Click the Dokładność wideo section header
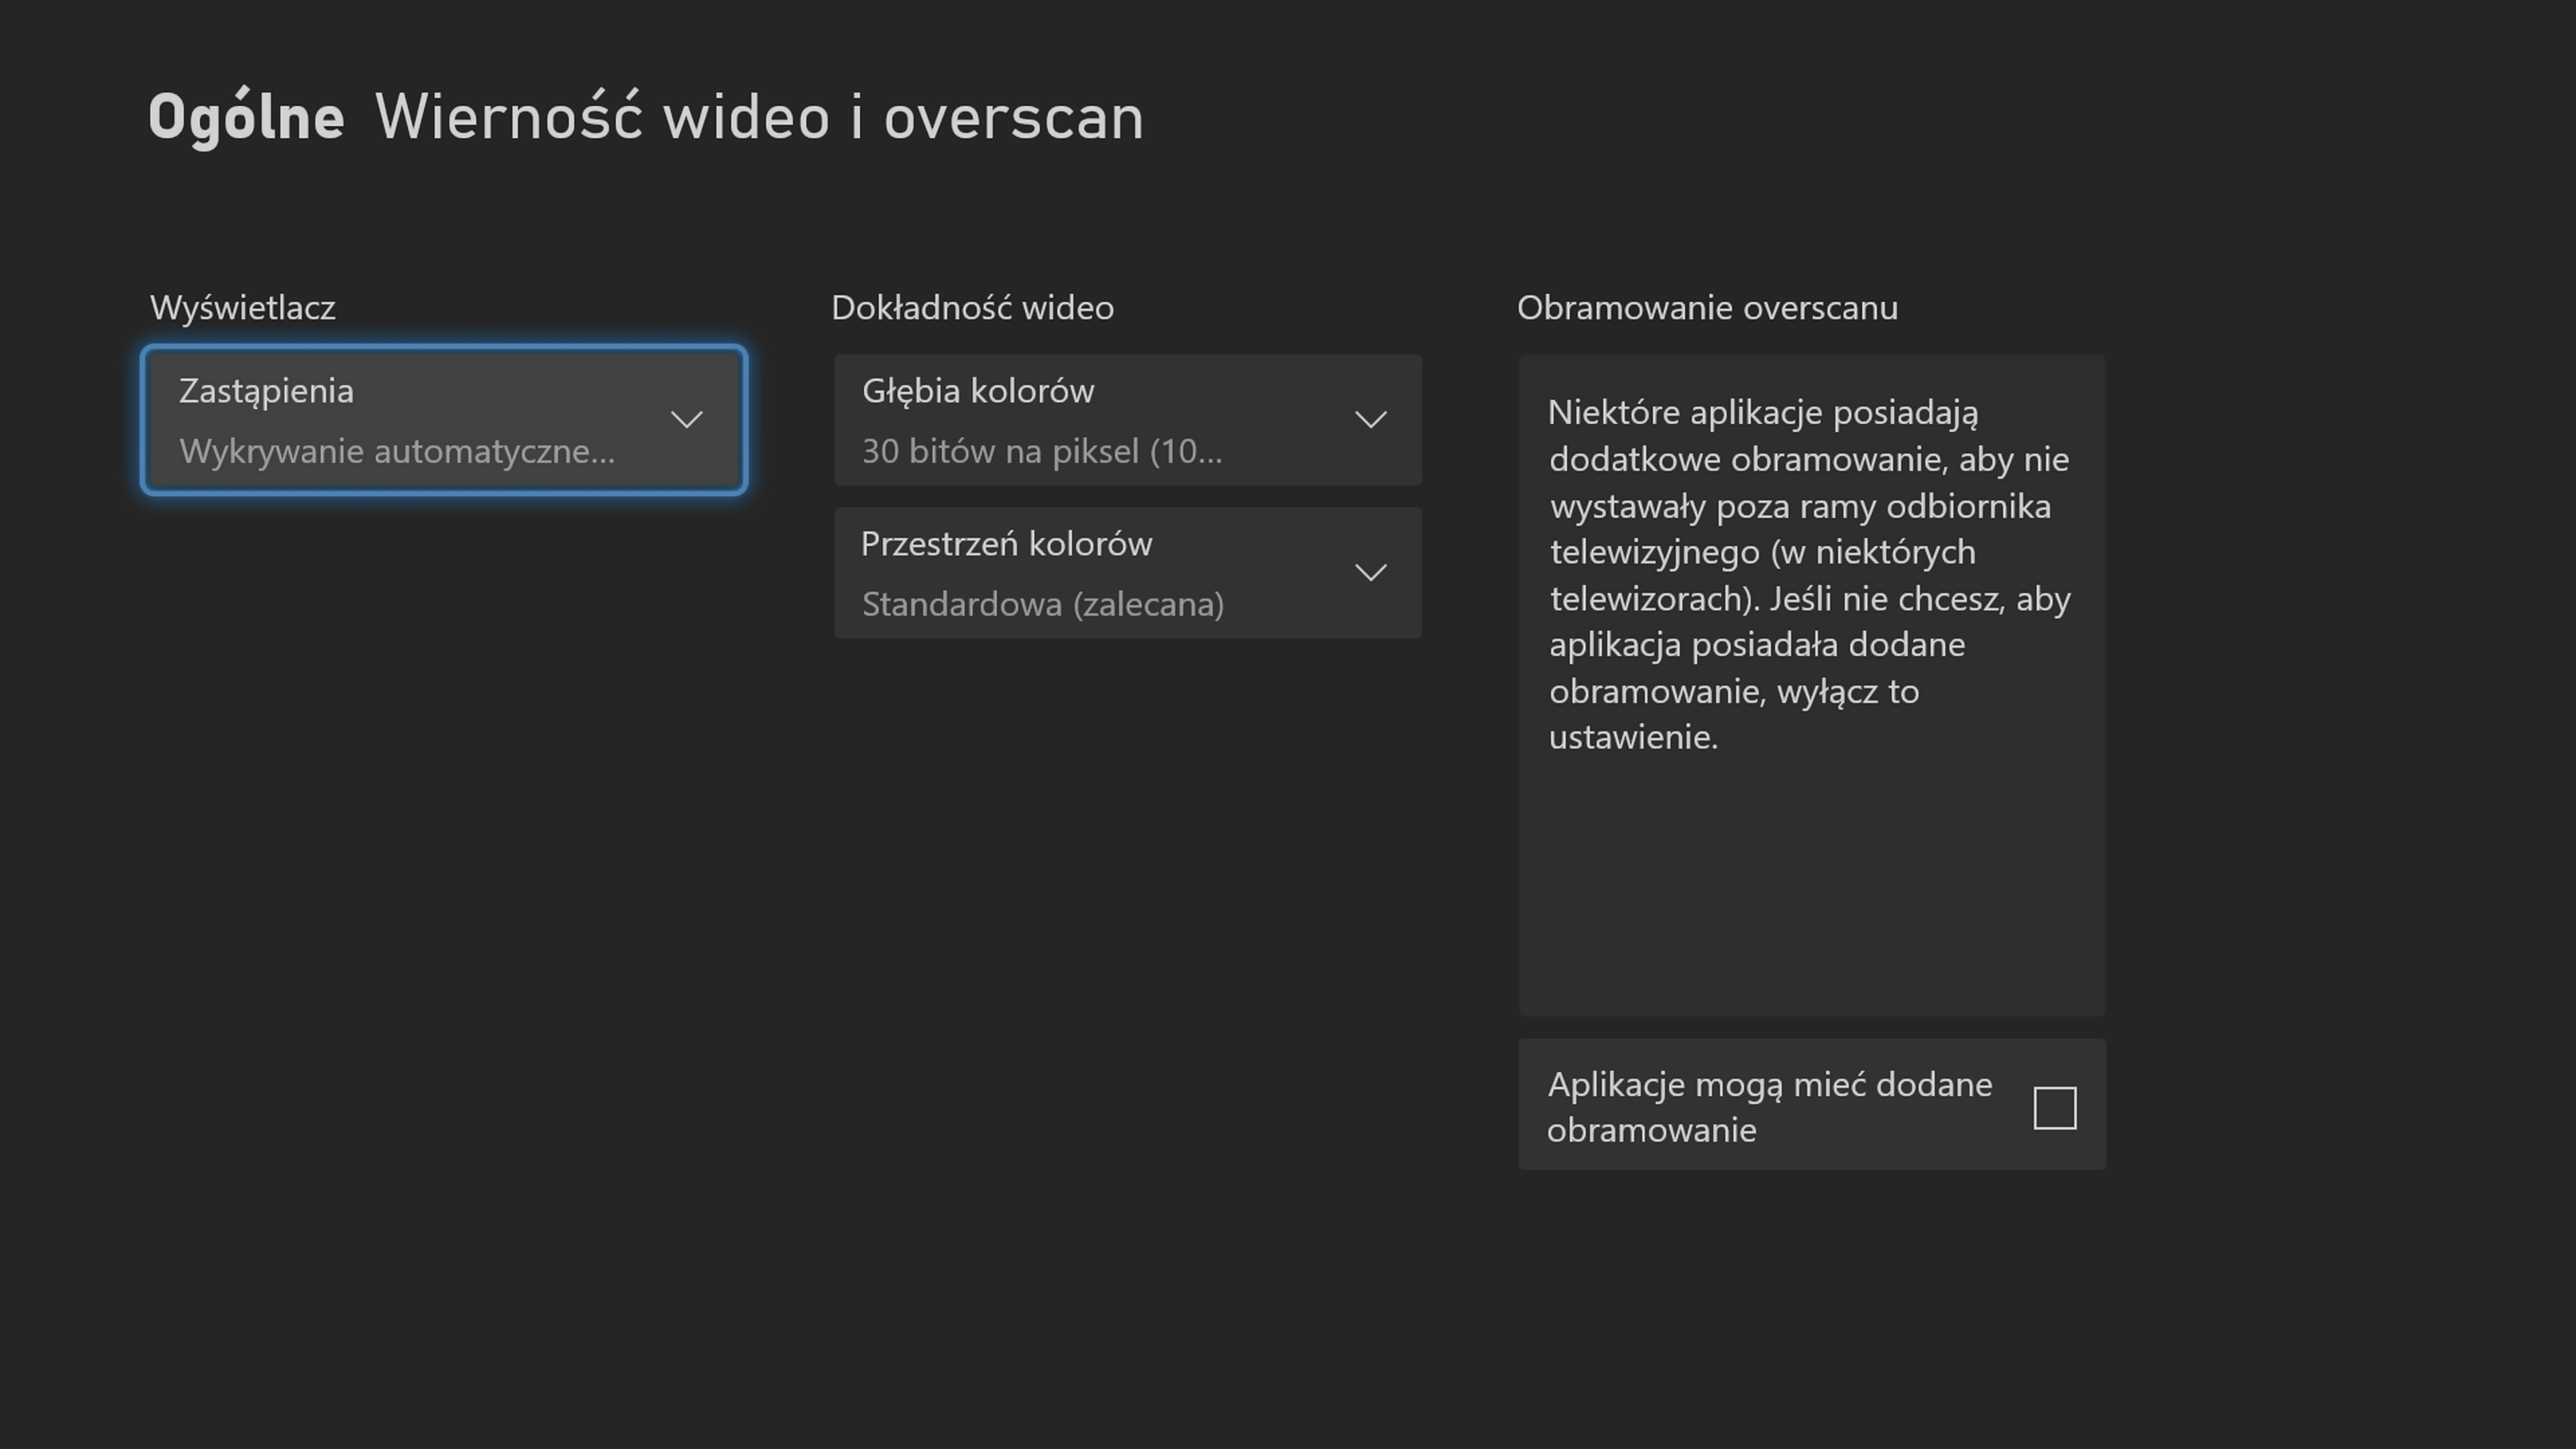Viewport: 2576px width, 1449px height. coord(973,307)
